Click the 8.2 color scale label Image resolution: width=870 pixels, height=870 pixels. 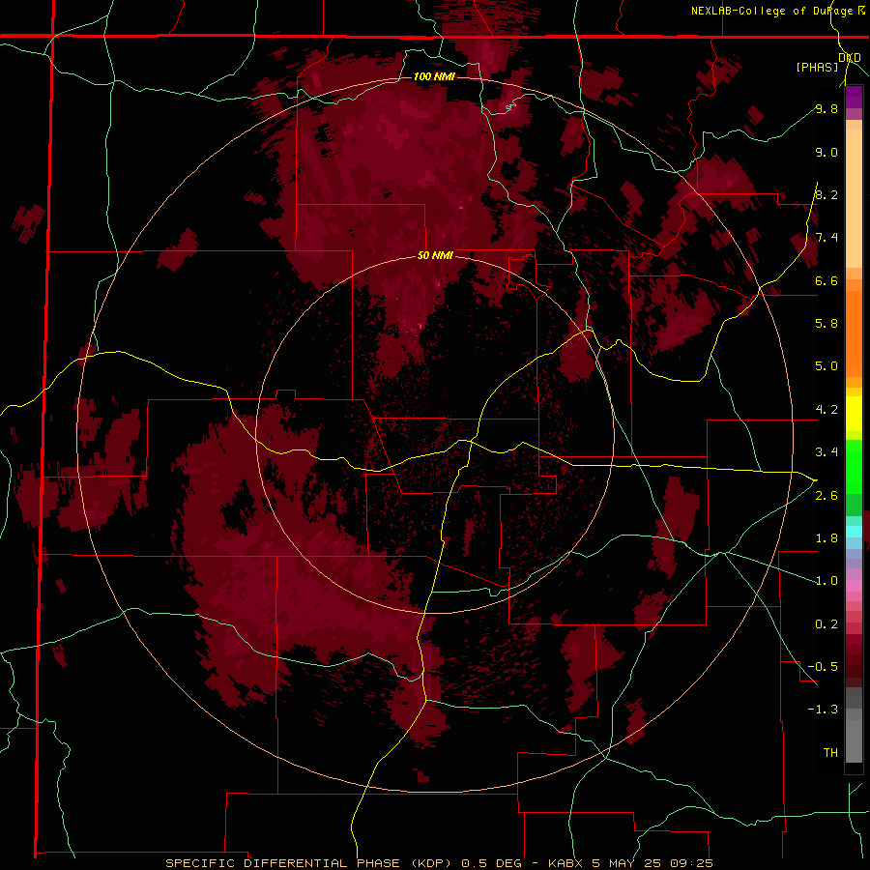tap(826, 194)
